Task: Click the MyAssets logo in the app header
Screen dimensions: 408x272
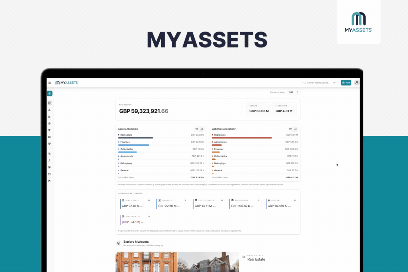Action: [67, 83]
